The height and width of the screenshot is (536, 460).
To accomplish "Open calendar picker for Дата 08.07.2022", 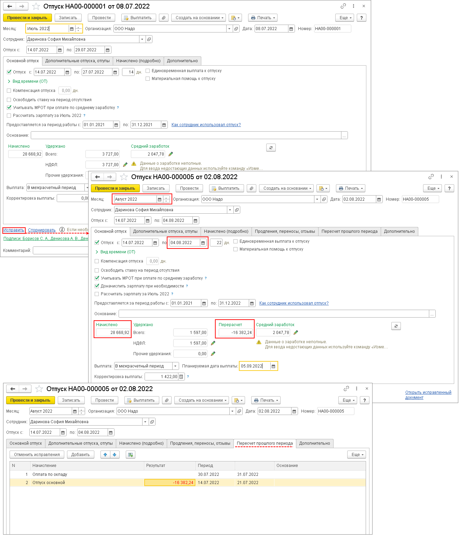I will [x=291, y=29].
